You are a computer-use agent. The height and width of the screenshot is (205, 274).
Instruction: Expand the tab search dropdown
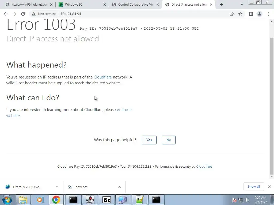(x=242, y=5)
